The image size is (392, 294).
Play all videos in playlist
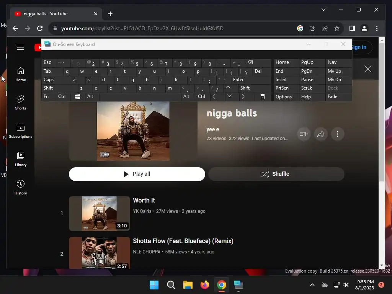tap(137, 174)
